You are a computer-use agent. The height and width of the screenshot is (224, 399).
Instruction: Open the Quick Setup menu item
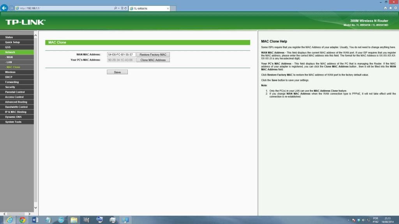pyautogui.click(x=17, y=42)
